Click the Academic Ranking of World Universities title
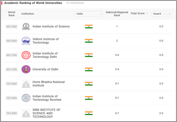Screen dimensions: 177x122 (33, 3)
